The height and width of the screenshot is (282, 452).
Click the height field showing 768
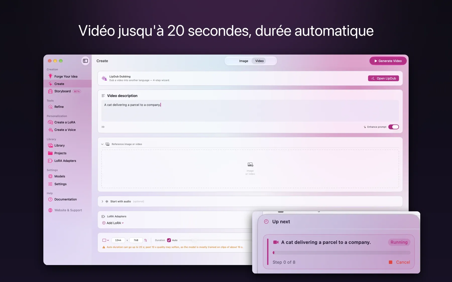click(x=136, y=240)
